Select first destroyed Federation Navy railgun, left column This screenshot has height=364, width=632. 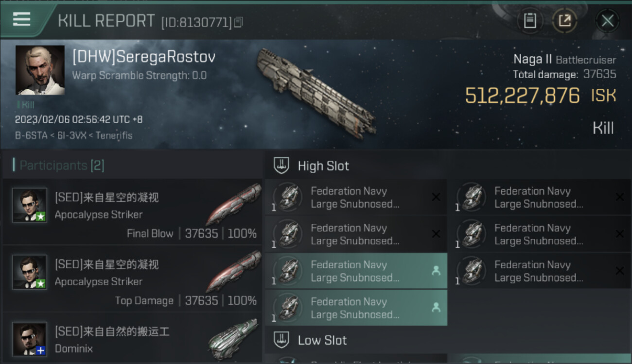tap(355, 197)
